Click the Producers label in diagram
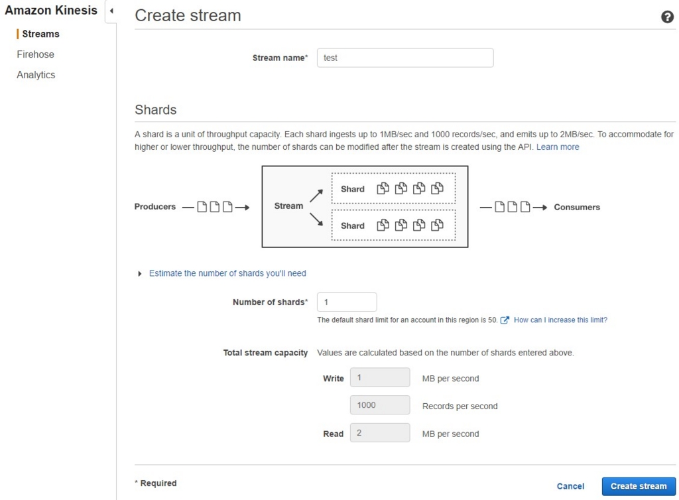 tap(155, 206)
